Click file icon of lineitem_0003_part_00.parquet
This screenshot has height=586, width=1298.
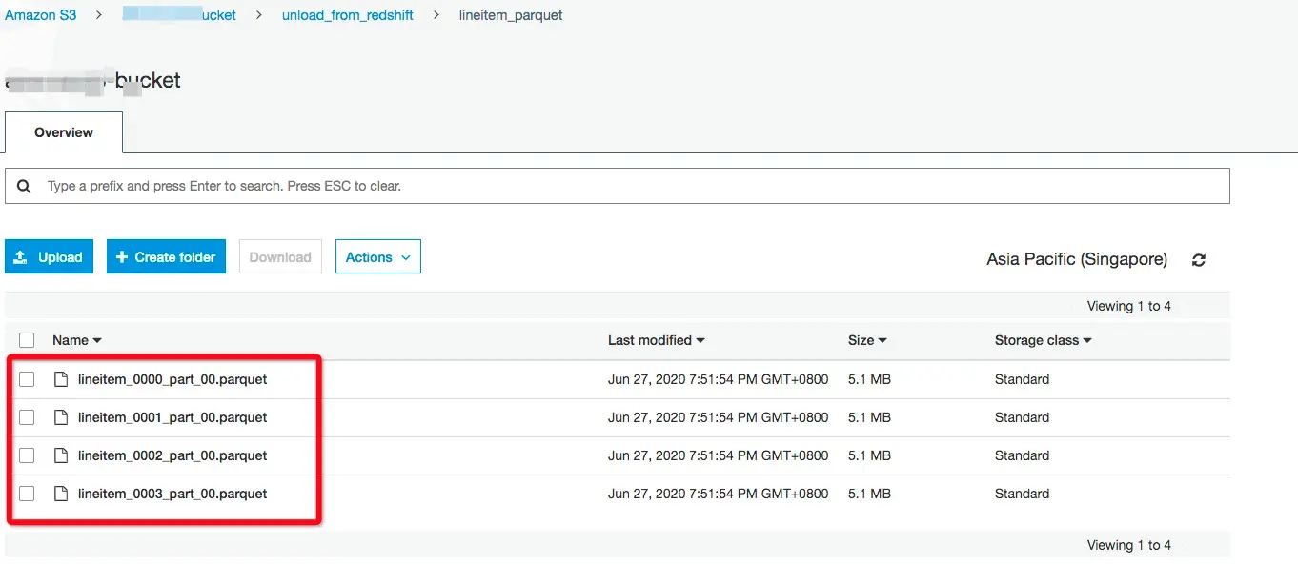coord(61,494)
